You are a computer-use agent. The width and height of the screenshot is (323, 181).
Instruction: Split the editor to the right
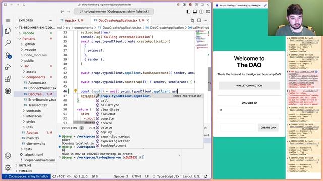pos(199,20)
